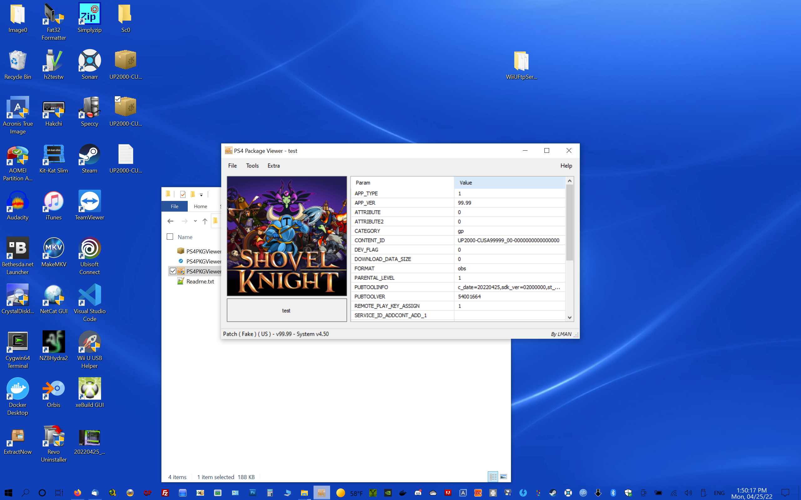Select the Audacity desktop shortcut
This screenshot has width=801, height=500.
point(18,206)
